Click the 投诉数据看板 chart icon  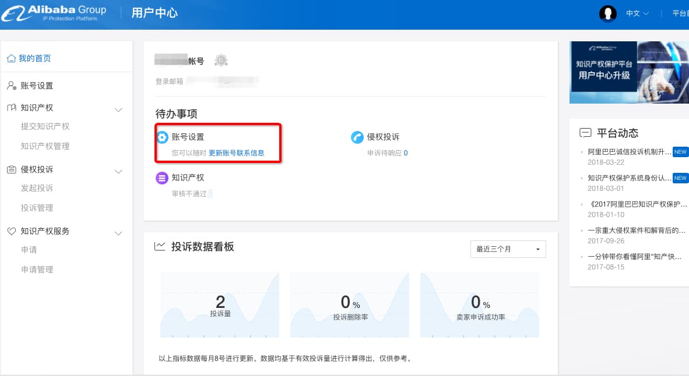tap(160, 247)
